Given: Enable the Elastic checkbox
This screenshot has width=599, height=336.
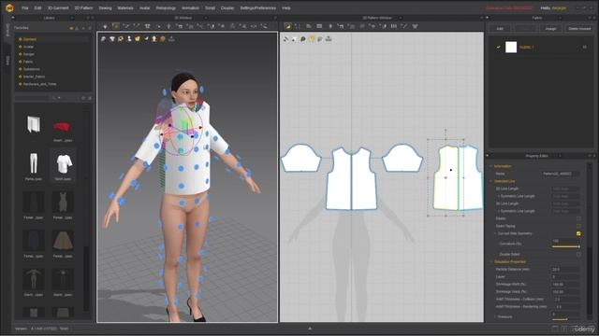Looking at the screenshot, I should [x=578, y=218].
